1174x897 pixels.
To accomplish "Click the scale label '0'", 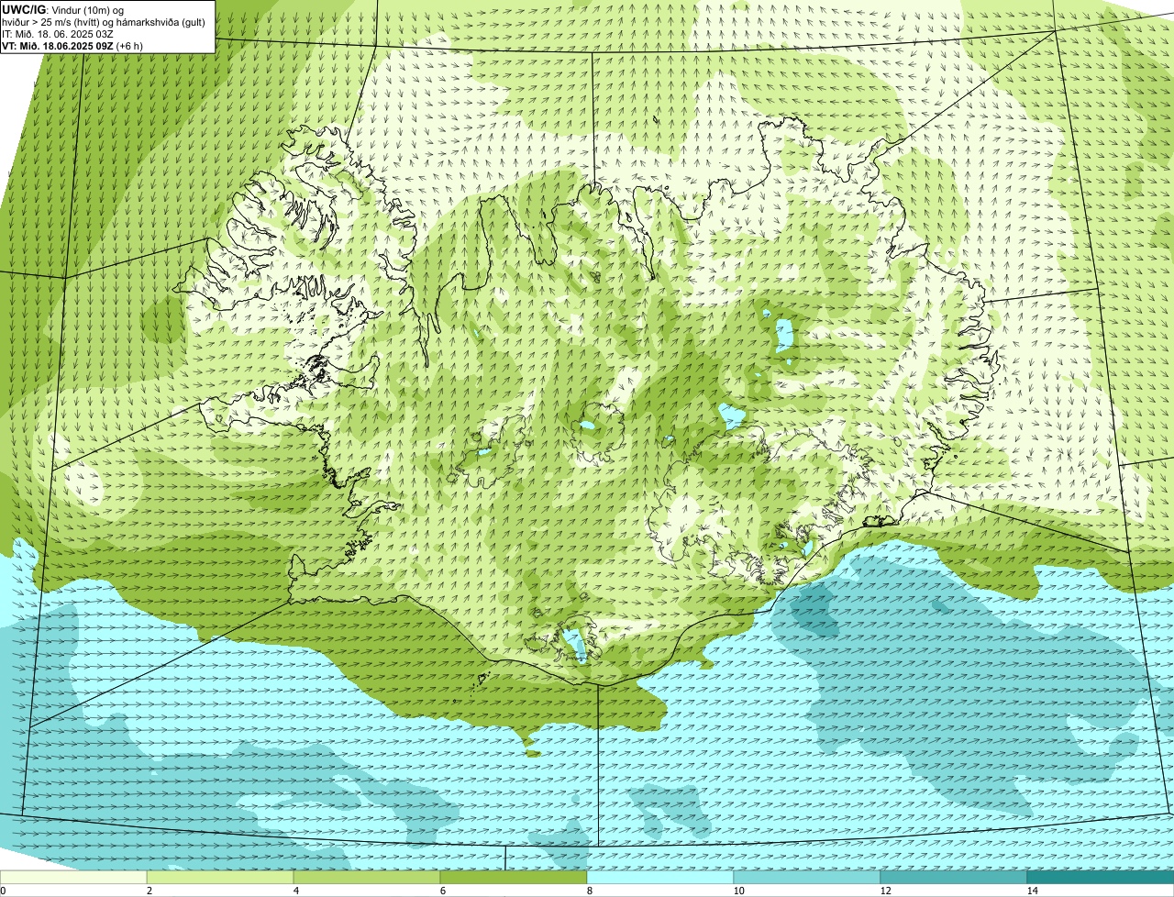I will click(3, 891).
